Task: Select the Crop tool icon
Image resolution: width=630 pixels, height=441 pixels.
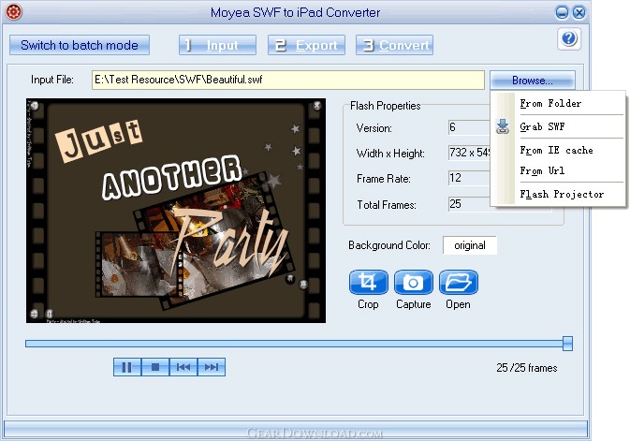Action: (369, 282)
